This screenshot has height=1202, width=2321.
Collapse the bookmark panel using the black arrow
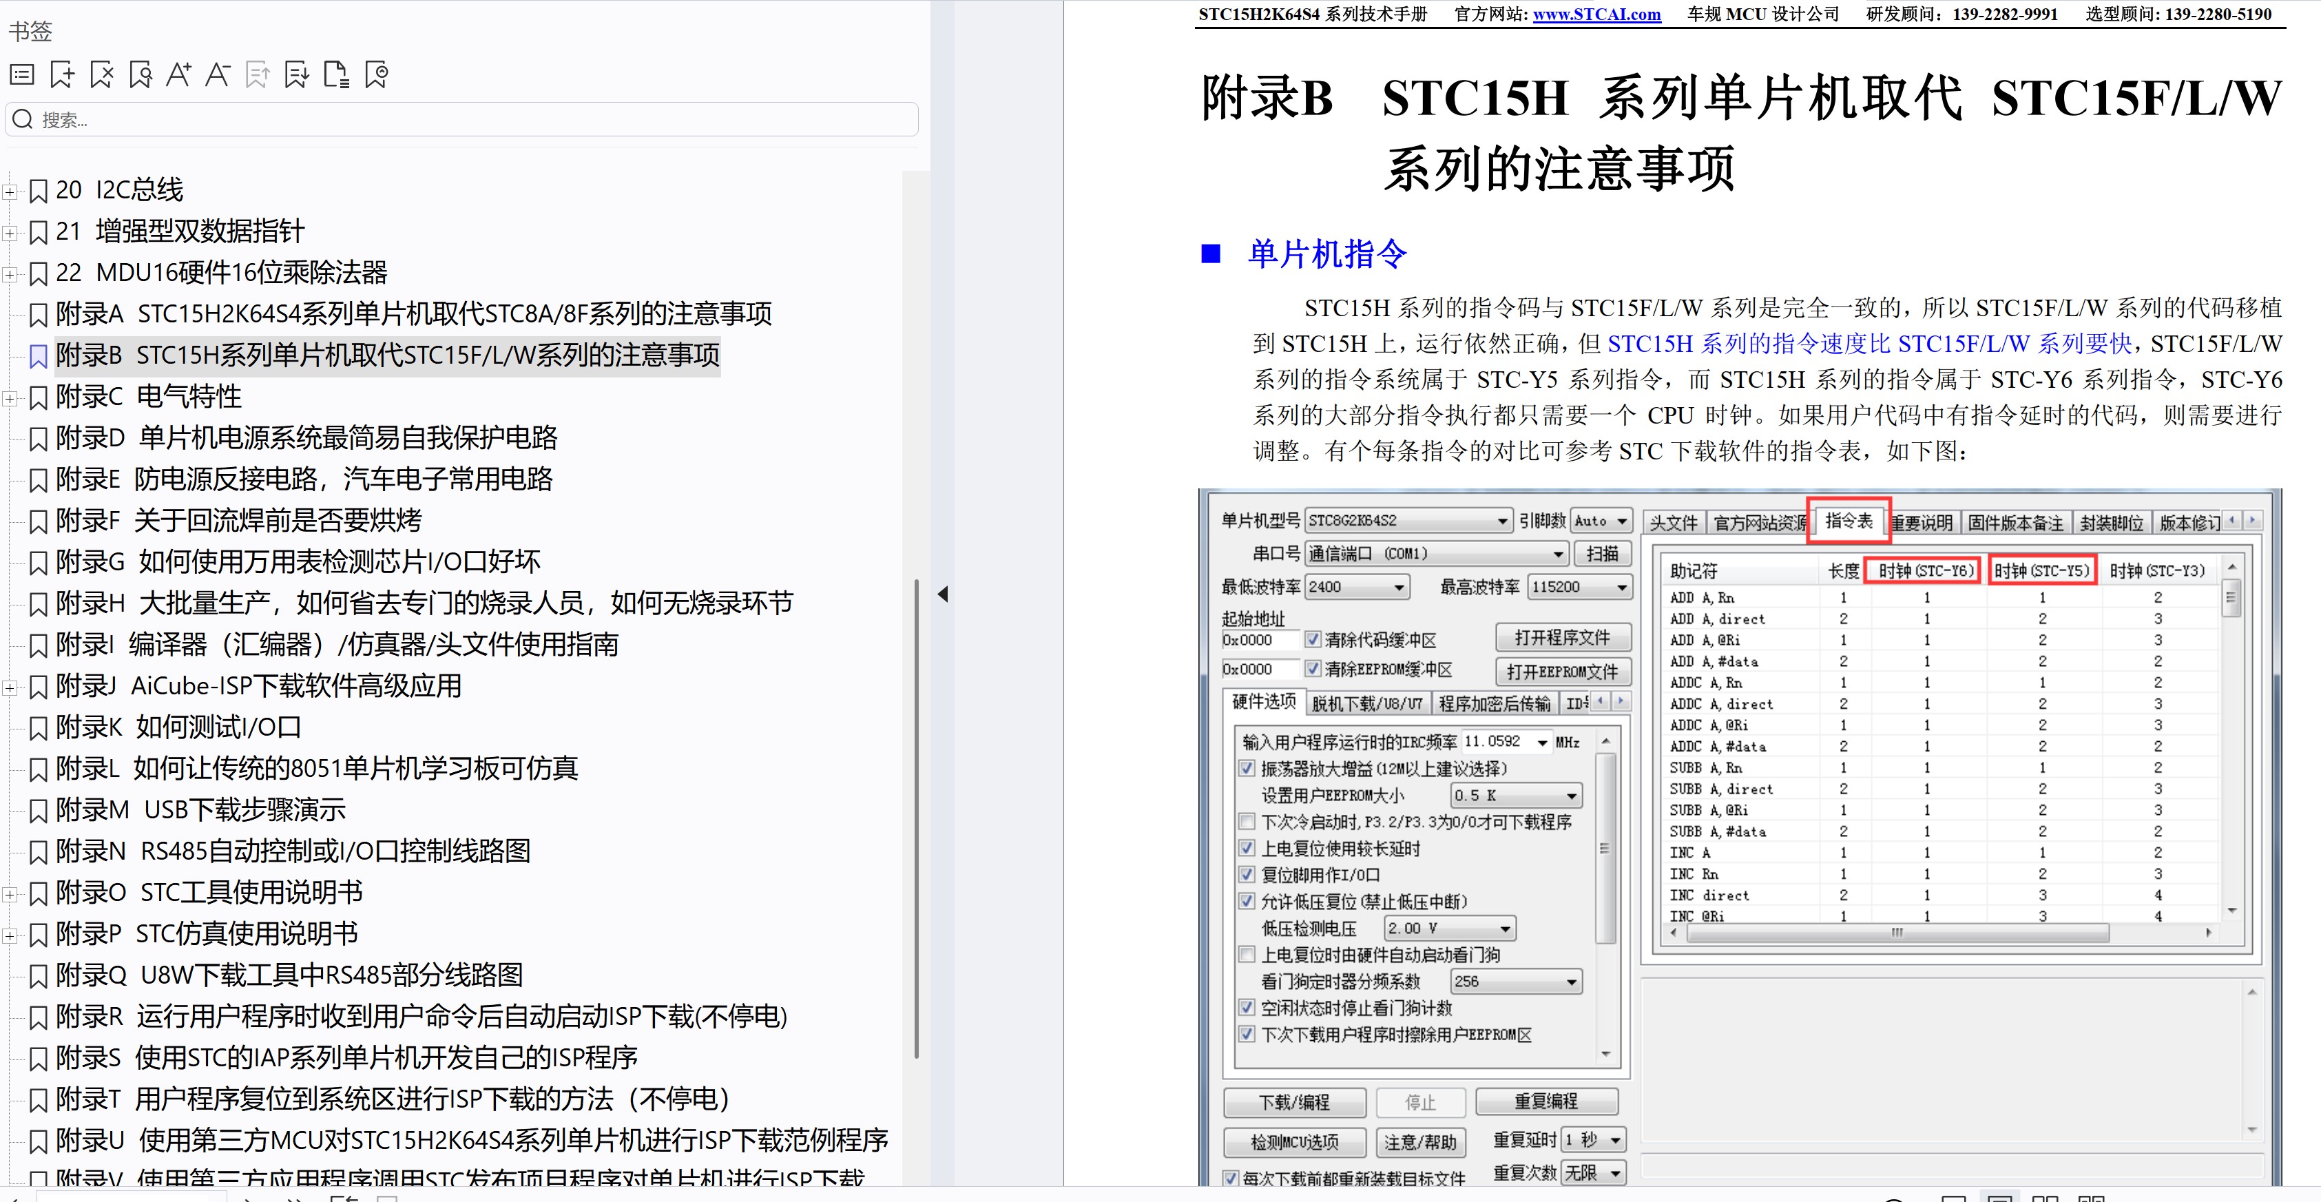click(x=944, y=594)
